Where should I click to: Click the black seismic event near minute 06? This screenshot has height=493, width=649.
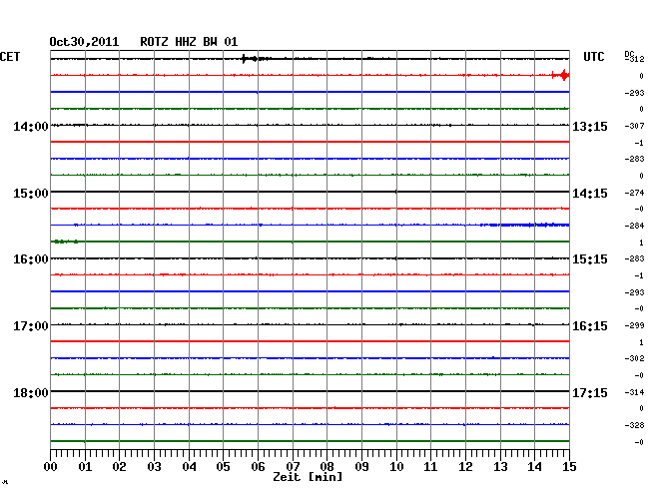tap(256, 59)
